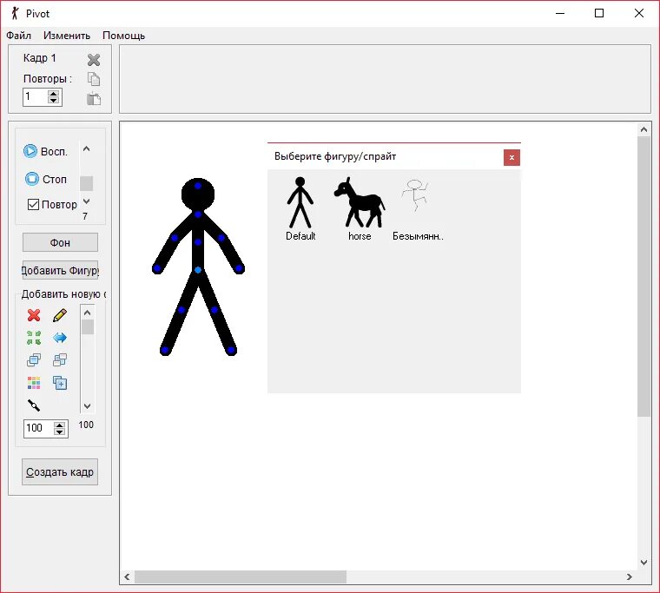Click speed slider down arrow above 7
660x593 pixels.
tap(86, 201)
